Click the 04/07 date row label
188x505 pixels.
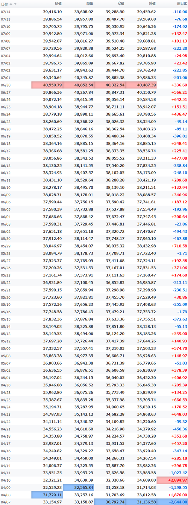(6, 502)
